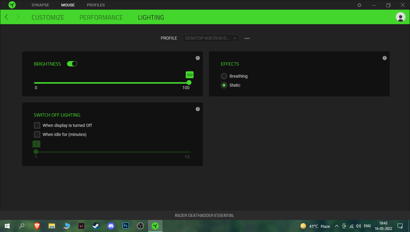Open the Customize tab
Screen dimensions: 410x232
click(x=48, y=17)
